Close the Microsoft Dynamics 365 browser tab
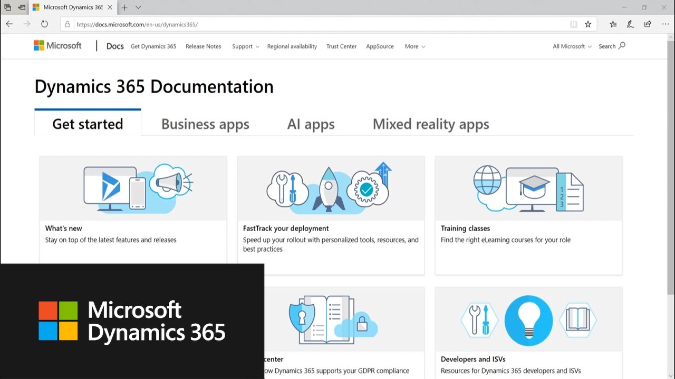 click(110, 7)
